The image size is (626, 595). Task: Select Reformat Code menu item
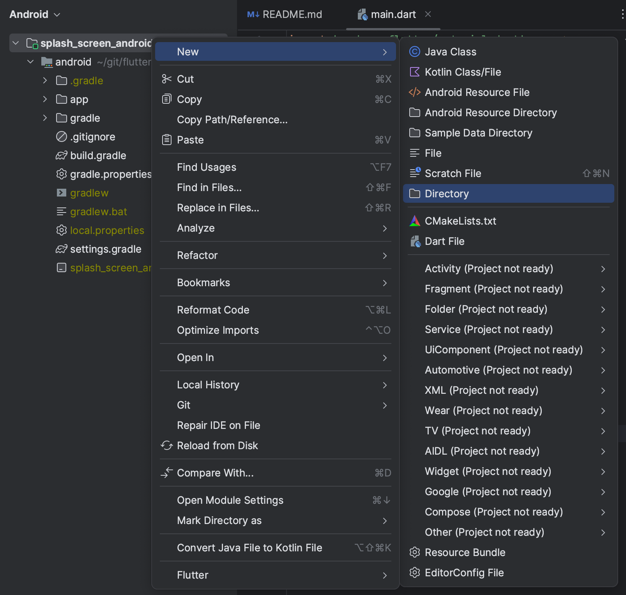276,310
